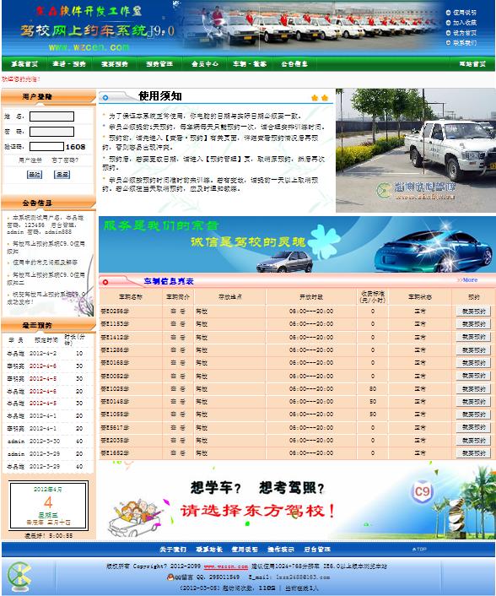Click the 联系我们 link in header
The width and height of the screenshot is (496, 596).
(464, 43)
